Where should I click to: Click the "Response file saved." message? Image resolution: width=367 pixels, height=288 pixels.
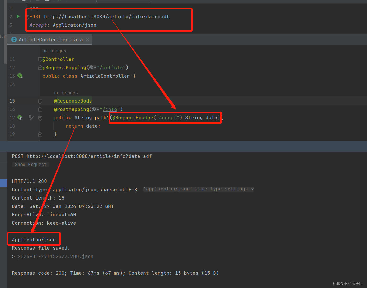41,248
